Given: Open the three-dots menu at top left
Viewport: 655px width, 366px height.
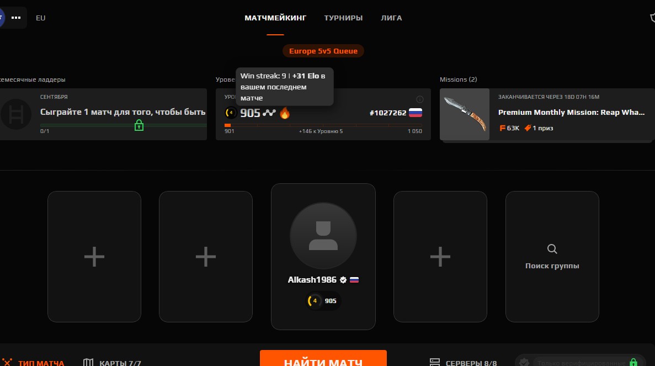Looking at the screenshot, I should [x=16, y=18].
